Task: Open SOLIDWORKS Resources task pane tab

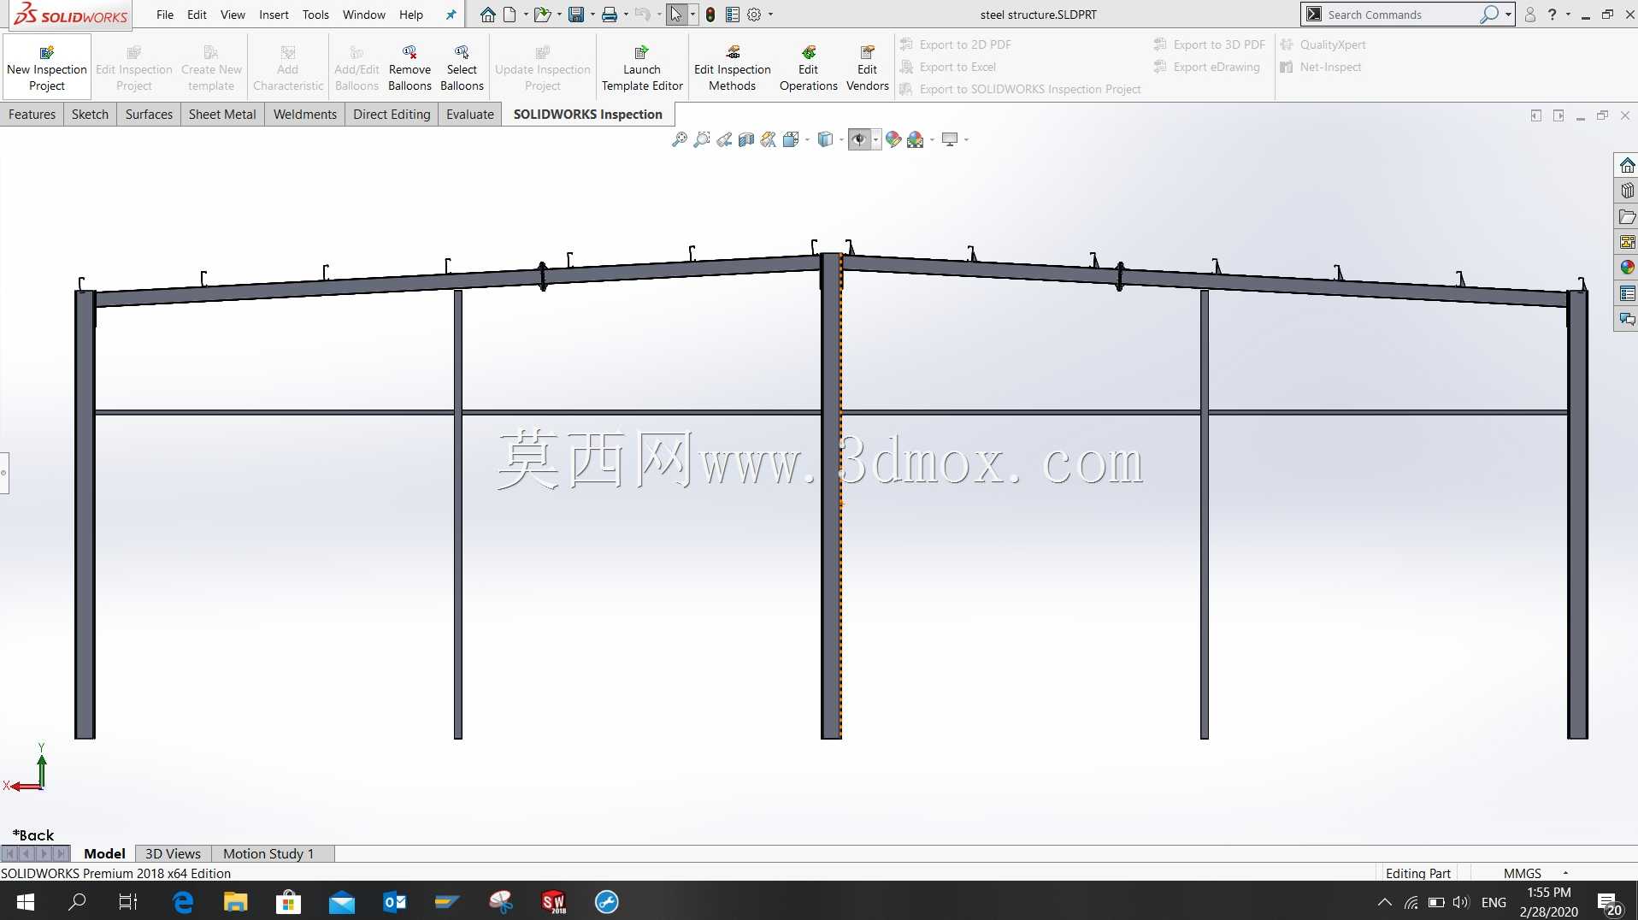Action: click(x=1627, y=165)
